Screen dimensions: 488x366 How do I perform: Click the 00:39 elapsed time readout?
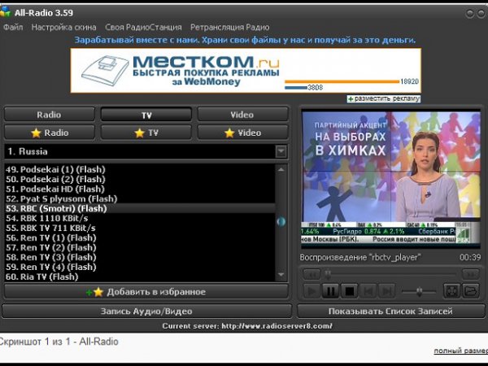coord(470,258)
